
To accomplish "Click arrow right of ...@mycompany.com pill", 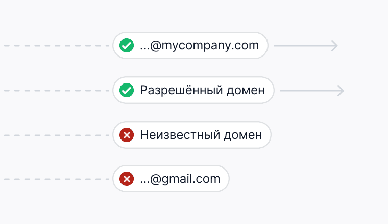I will tap(305, 46).
